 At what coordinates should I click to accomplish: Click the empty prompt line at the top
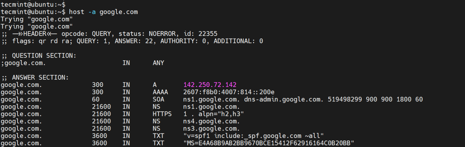[x=33, y=5]
